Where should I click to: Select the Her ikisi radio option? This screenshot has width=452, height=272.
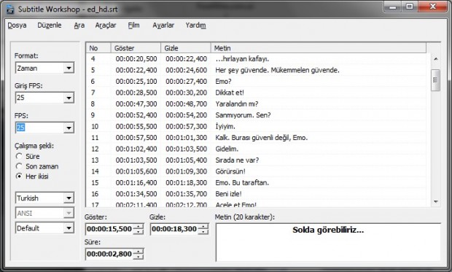coord(19,176)
